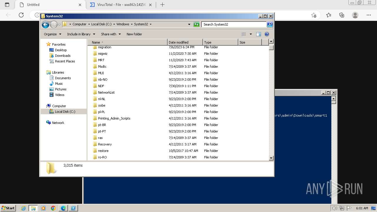This screenshot has height=212, width=377.
Task: Select the Msdtc folder
Action: [102, 67]
